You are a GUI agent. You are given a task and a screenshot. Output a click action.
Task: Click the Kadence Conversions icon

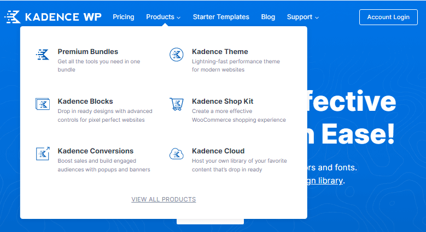42,153
